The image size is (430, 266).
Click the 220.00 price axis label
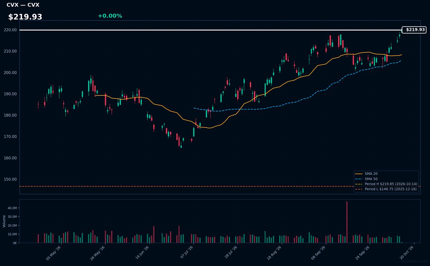11,30
